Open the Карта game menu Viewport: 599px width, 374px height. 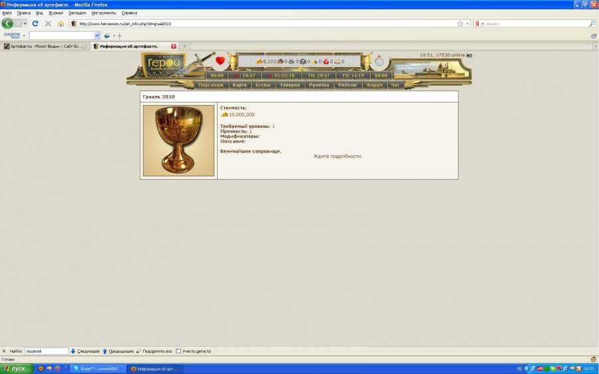pyautogui.click(x=240, y=85)
